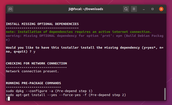This screenshot has width=172, height=105.
Task: Click the terminal scrollbar thumb
Action: click(165, 94)
